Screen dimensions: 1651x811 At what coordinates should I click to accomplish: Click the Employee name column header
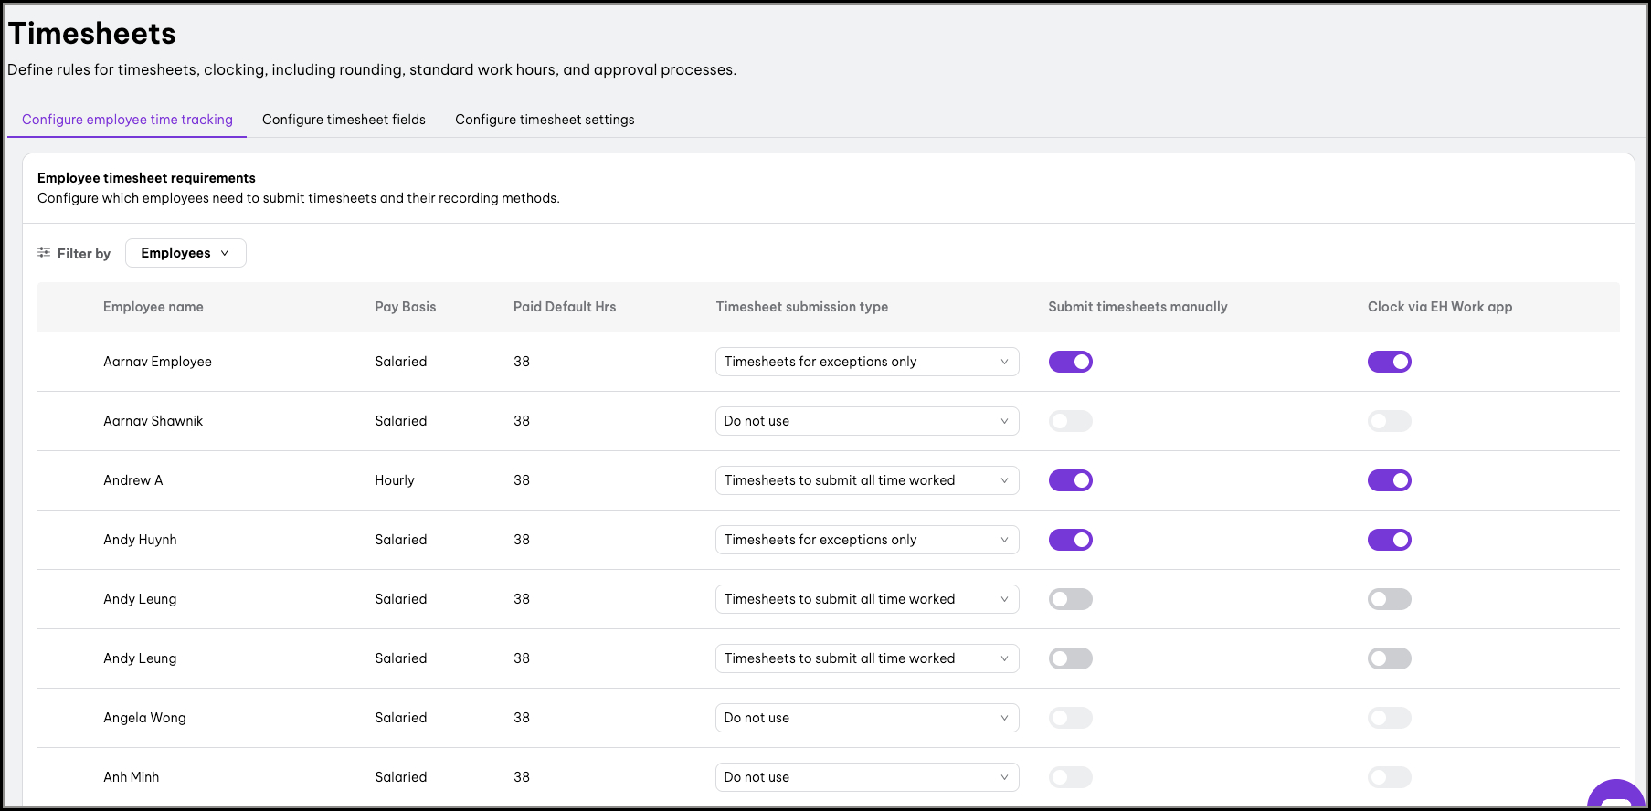[153, 307]
